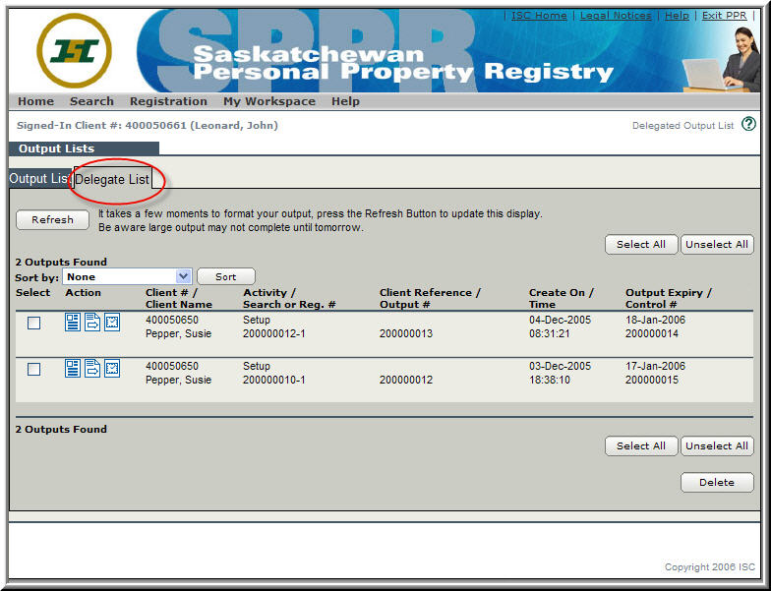Image resolution: width=771 pixels, height=591 pixels.
Task: Click output number 200000013
Action: tap(406, 334)
